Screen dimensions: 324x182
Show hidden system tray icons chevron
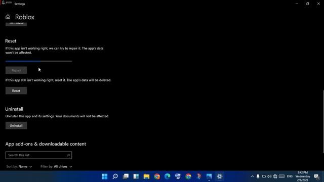point(252,176)
